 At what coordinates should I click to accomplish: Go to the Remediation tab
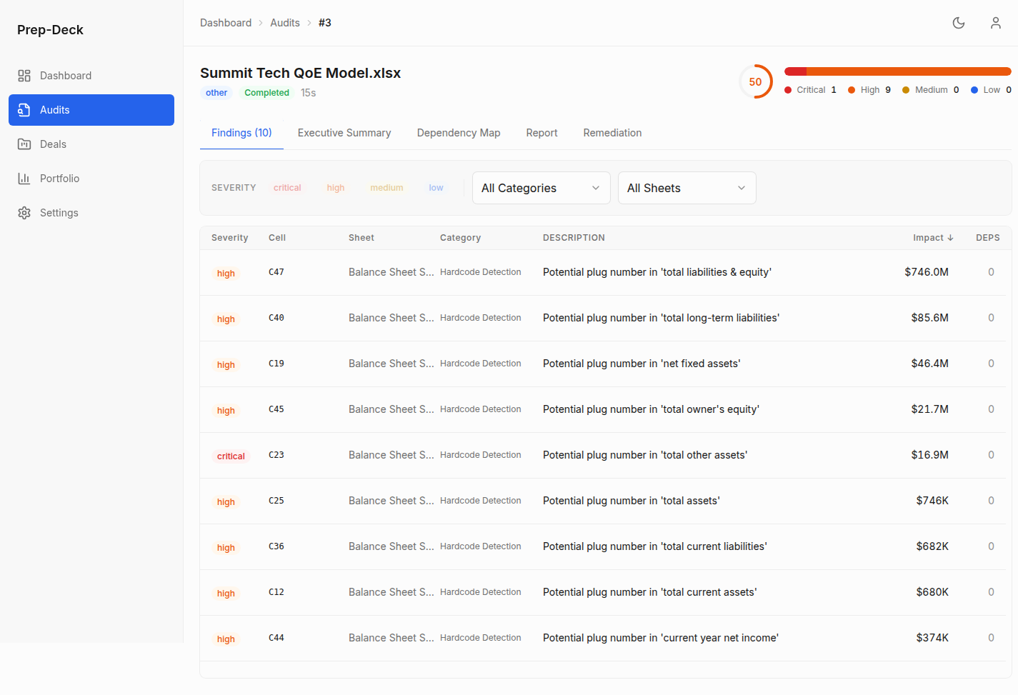tap(612, 133)
